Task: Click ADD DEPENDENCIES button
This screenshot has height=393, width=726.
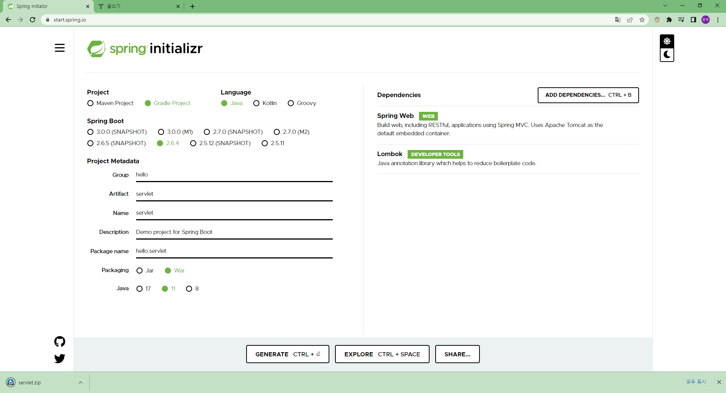Action: coord(588,95)
